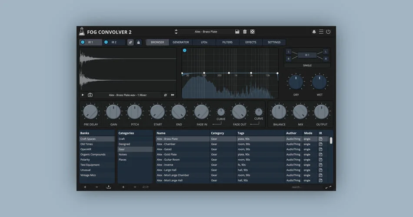
Task: Add a new bank with plus icon
Action: pyautogui.click(x=85, y=187)
